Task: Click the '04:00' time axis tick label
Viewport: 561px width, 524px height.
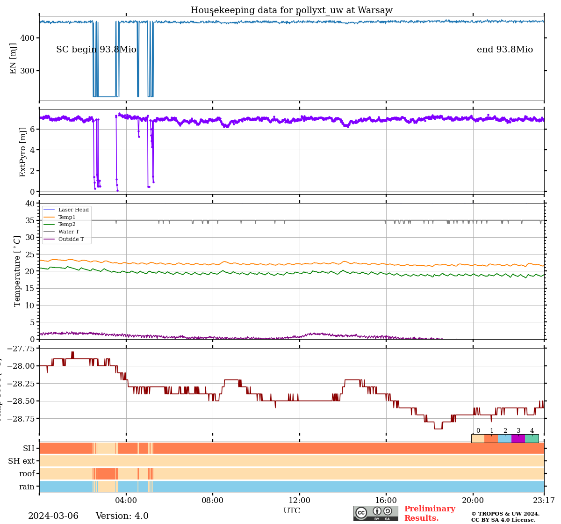Action: click(126, 501)
